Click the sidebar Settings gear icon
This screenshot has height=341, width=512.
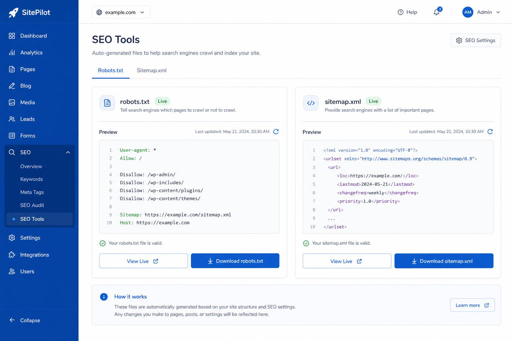[x=12, y=238]
